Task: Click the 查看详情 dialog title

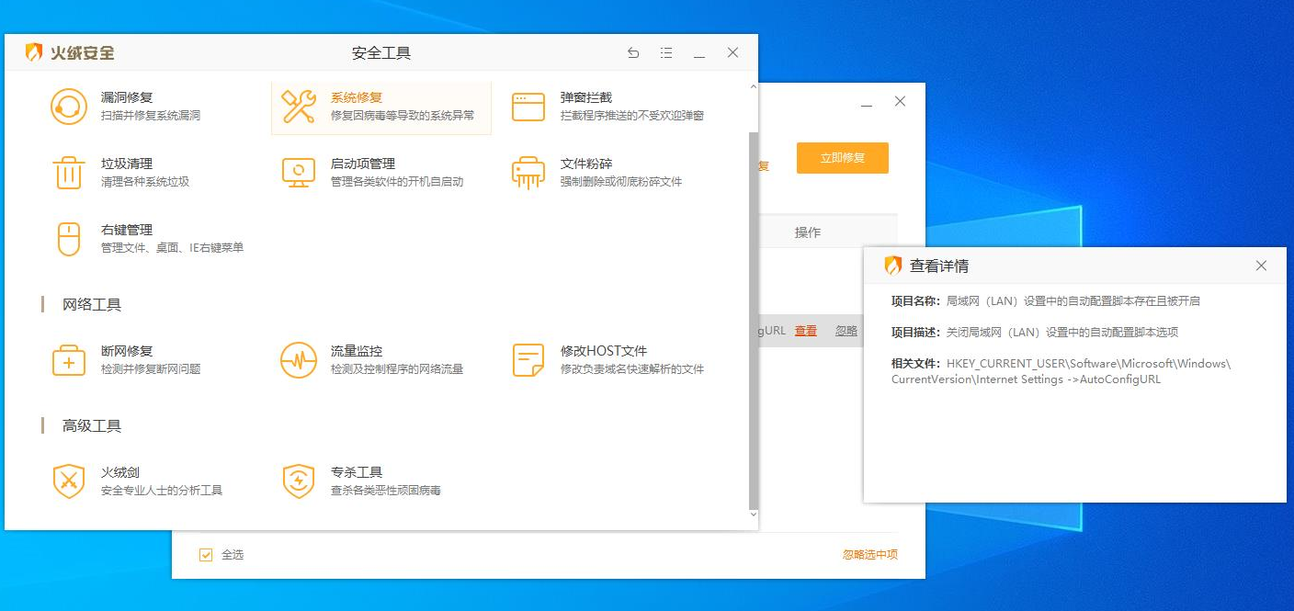Action: (939, 266)
